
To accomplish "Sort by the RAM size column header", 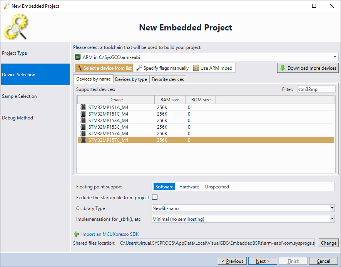I will [170, 99].
